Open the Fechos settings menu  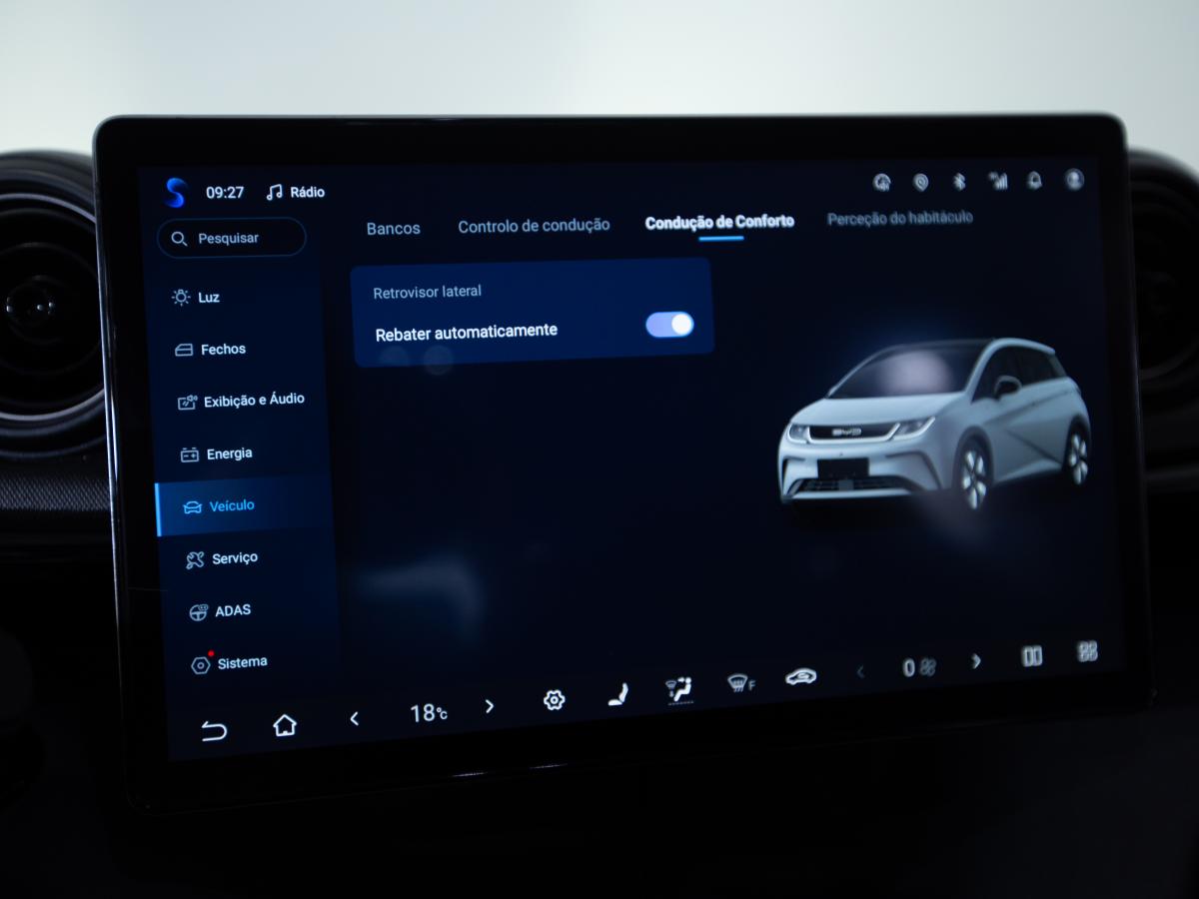[x=210, y=350]
